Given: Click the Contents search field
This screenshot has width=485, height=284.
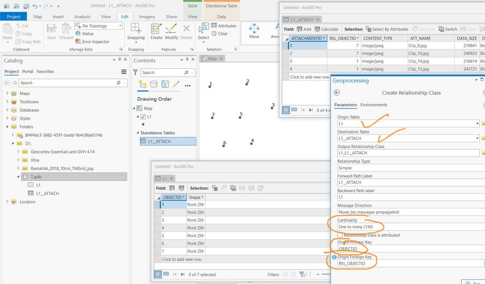Looking at the screenshot, I should pyautogui.click(x=167, y=72).
